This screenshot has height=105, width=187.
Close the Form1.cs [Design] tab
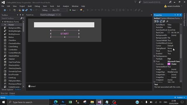tap(60, 15)
